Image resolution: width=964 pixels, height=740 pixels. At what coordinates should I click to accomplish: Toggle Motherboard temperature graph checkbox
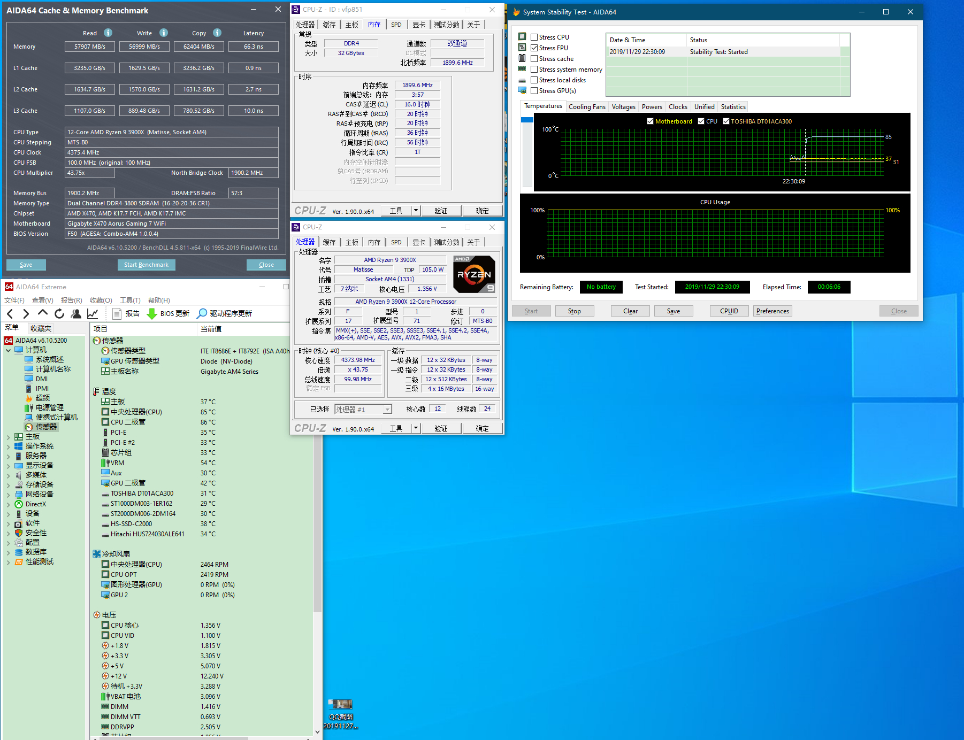tap(650, 121)
